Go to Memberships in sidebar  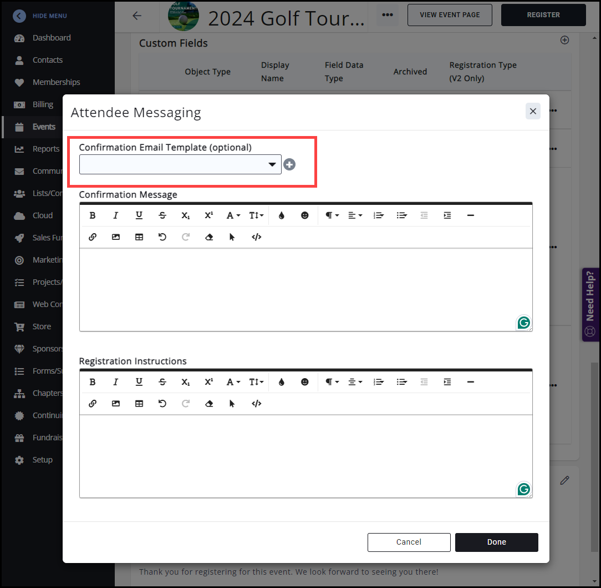56,82
